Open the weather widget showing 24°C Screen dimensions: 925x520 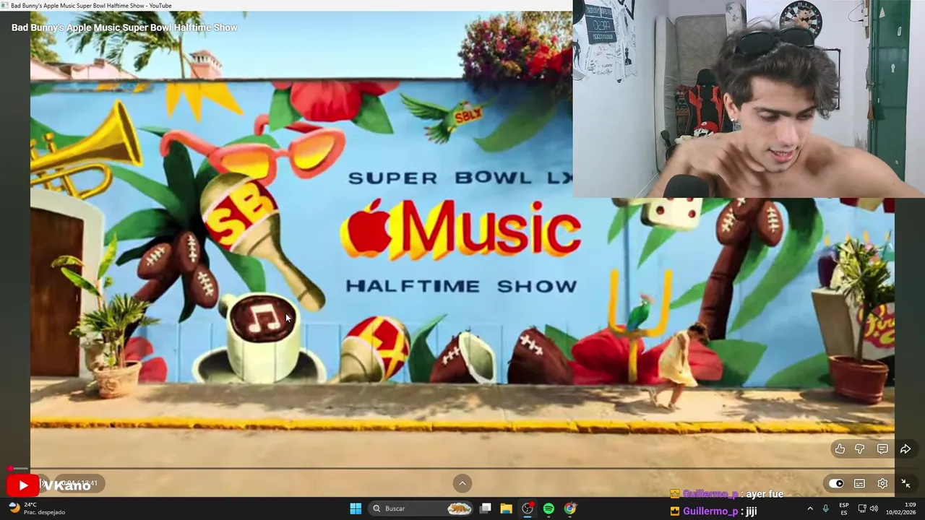[x=36, y=508]
